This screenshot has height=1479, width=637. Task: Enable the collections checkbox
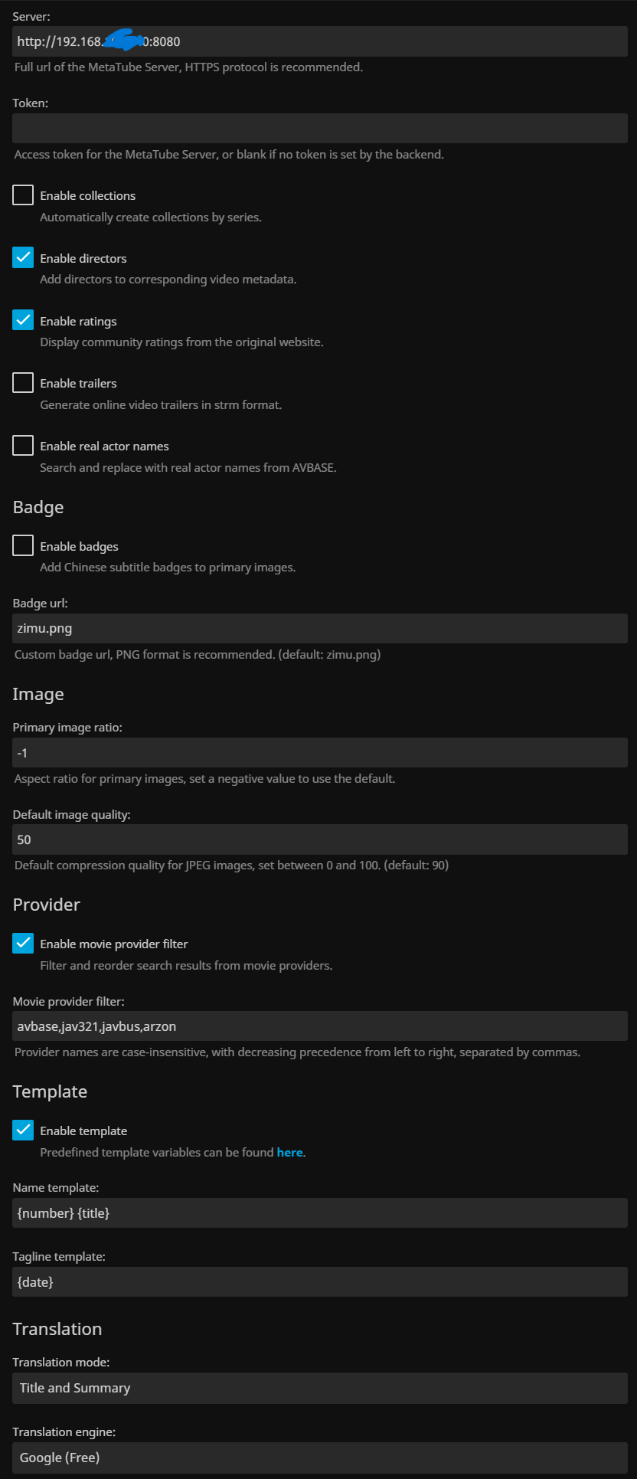23,195
